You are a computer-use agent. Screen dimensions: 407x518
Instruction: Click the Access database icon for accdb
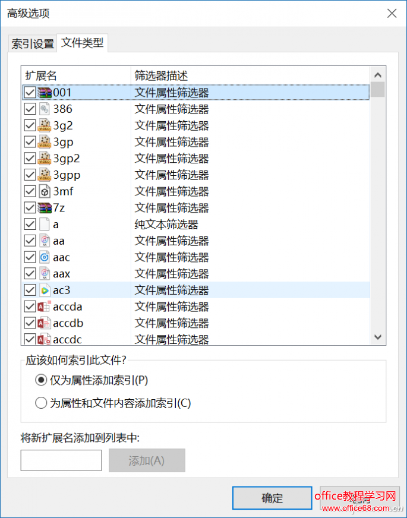[45, 323]
